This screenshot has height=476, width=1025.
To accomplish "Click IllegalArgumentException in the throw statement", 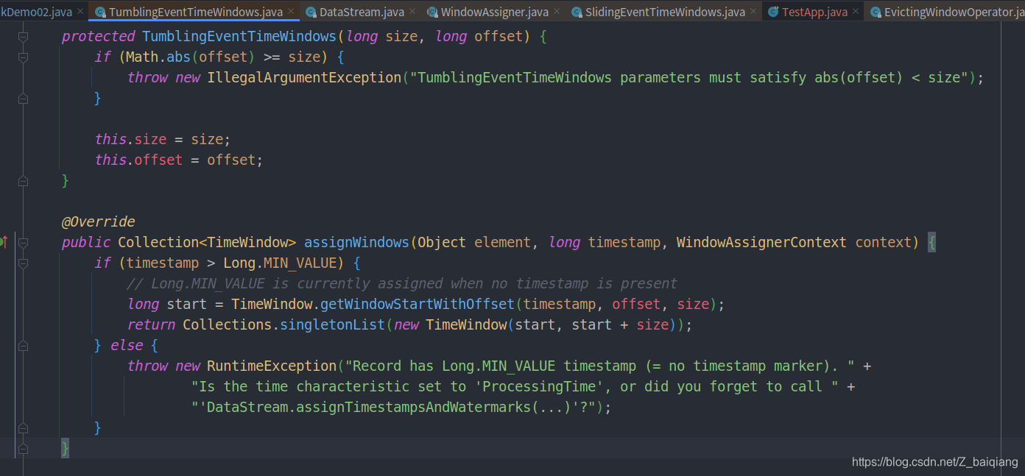I will [304, 77].
